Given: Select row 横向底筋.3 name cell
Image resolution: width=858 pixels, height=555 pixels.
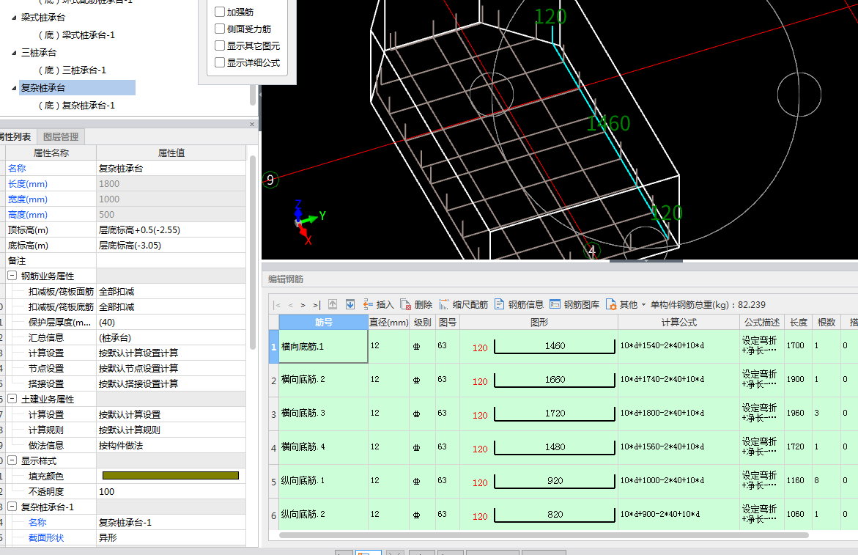Looking at the screenshot, I should tap(323, 414).
